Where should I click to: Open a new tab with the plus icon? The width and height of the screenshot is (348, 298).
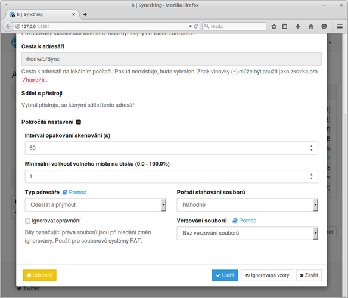coord(85,14)
